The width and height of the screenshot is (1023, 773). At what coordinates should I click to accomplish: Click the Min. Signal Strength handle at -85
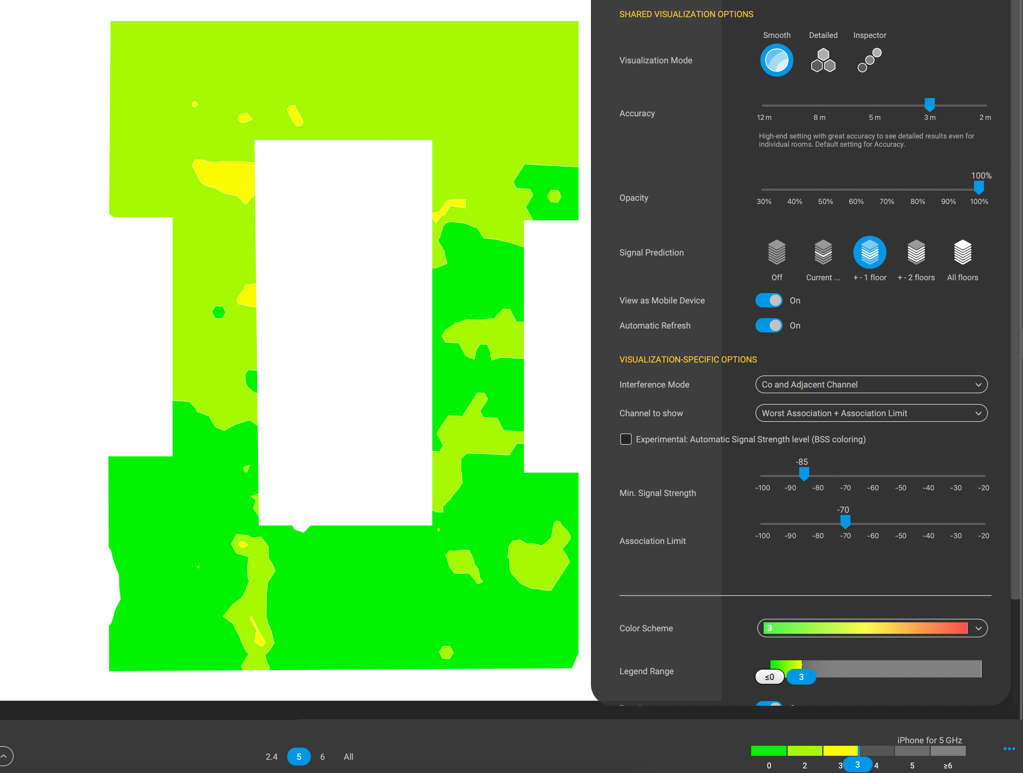coord(804,474)
